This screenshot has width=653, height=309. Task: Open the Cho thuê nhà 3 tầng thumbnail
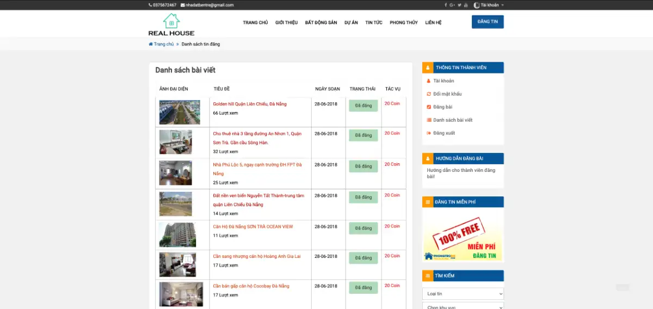coord(175,142)
